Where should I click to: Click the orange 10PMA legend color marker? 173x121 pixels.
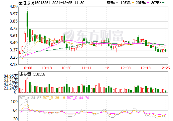pos(133,3)
